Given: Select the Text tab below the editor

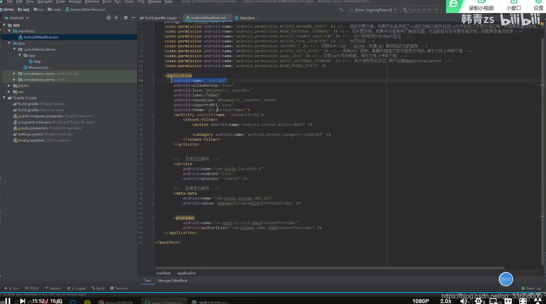Looking at the screenshot, I should tap(147, 281).
